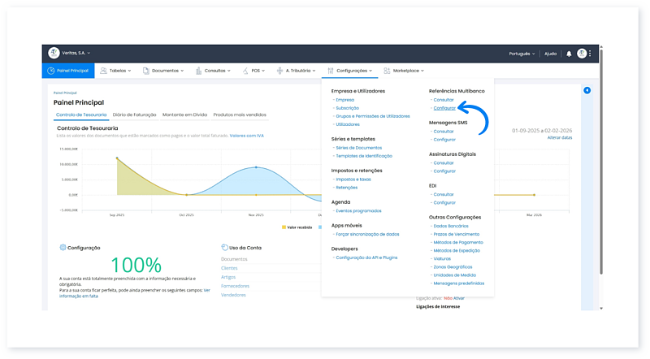
Task: Switch to Diário de Faturação tab
Action: point(136,115)
